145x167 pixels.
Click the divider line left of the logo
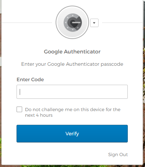[27, 23]
